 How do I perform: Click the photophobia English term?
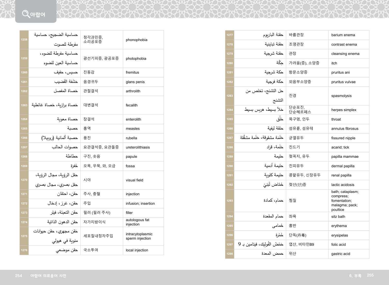pyautogui.click(x=136, y=58)
